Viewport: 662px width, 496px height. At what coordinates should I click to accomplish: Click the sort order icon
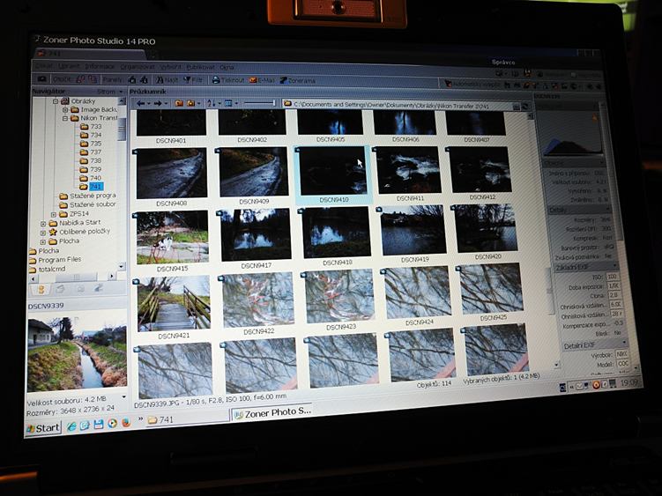point(211,103)
